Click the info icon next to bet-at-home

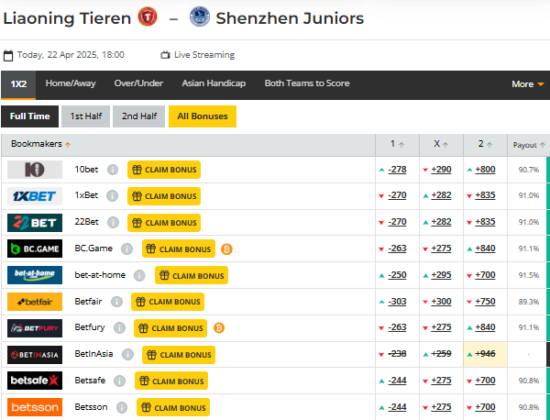pos(139,275)
